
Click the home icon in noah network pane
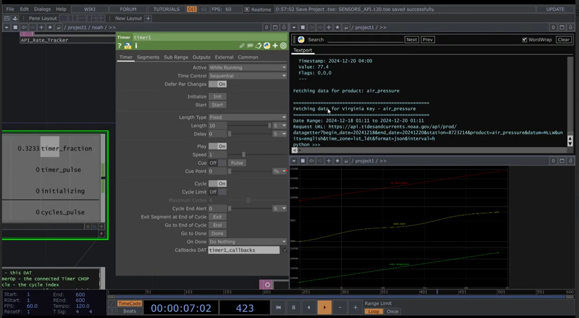[x=59, y=27]
